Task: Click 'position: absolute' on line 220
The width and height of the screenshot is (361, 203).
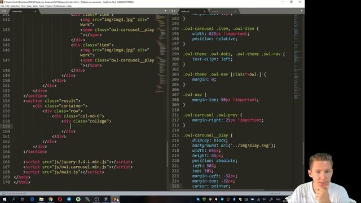Action: point(214,160)
